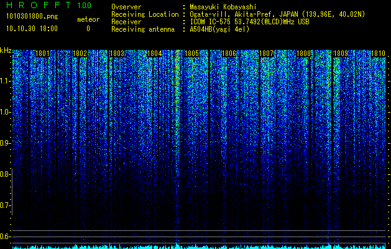
Task: Click the 1806 time marker
Action: pos(229,54)
